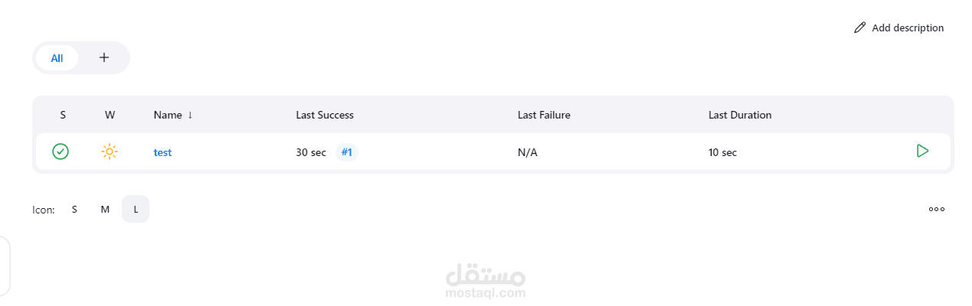This screenshot has height=306, width=972.
Task: Sort by the W weather column header
Action: [x=110, y=115]
